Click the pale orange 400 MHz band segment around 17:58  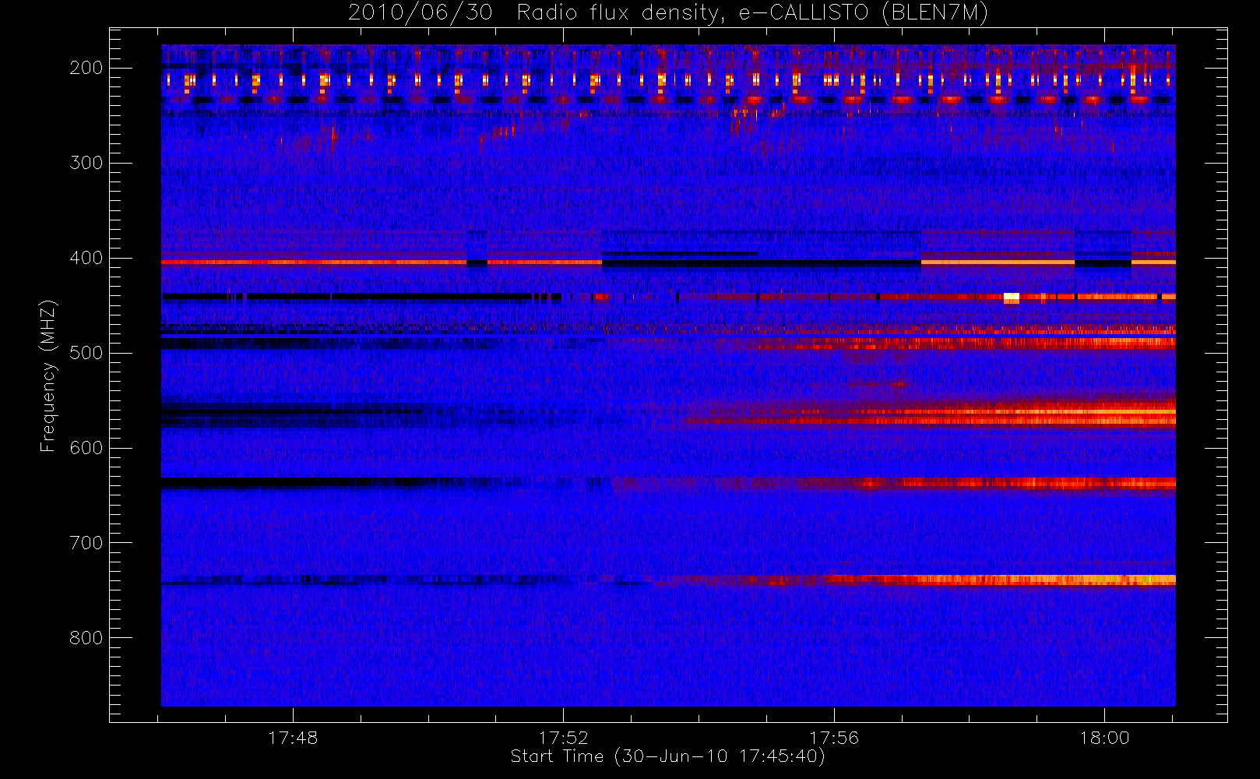[997, 263]
